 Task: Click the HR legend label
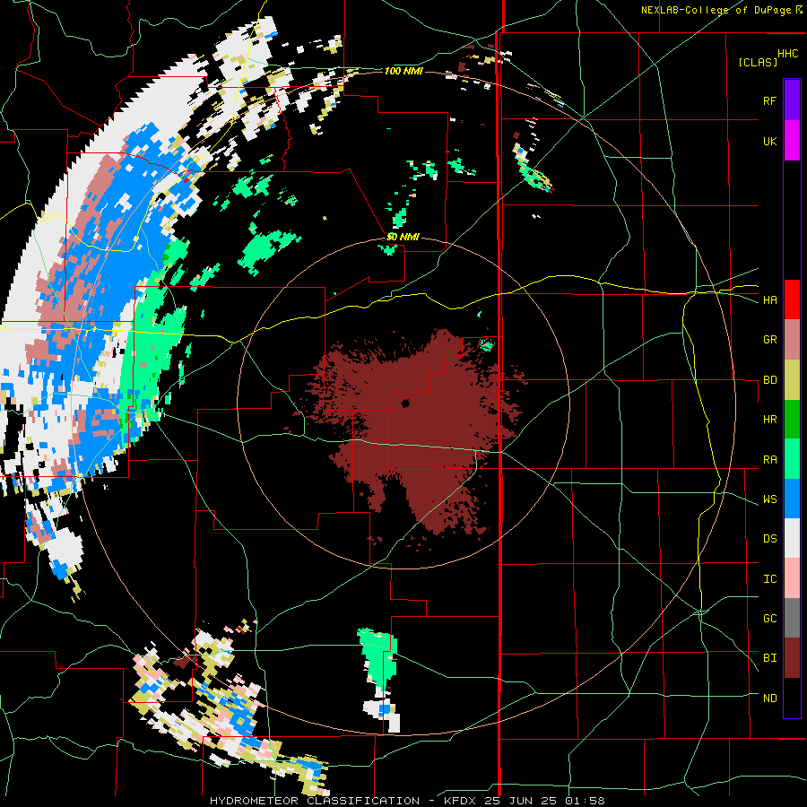(769, 420)
